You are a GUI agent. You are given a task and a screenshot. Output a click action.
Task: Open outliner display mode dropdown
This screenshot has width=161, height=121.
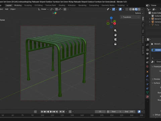coord(149,9)
